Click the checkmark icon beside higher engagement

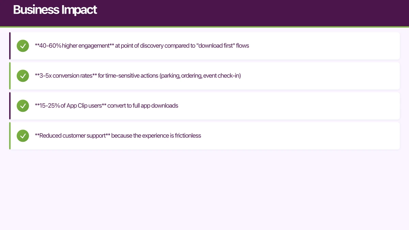pyautogui.click(x=23, y=46)
